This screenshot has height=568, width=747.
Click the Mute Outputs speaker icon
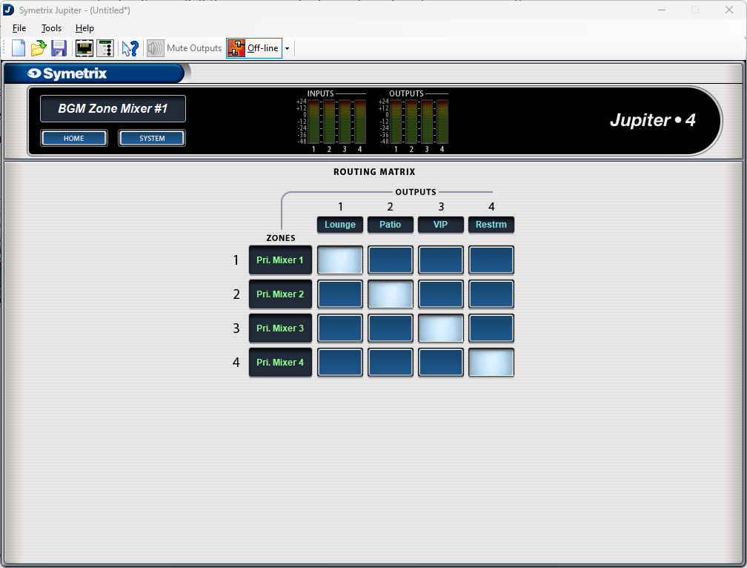coord(154,47)
